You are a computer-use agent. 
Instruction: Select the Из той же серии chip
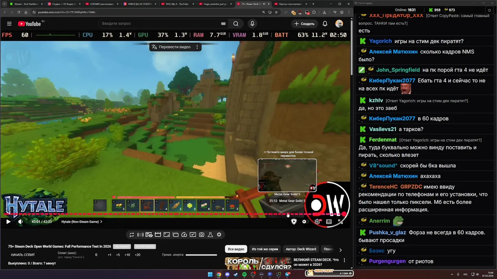coord(265,249)
